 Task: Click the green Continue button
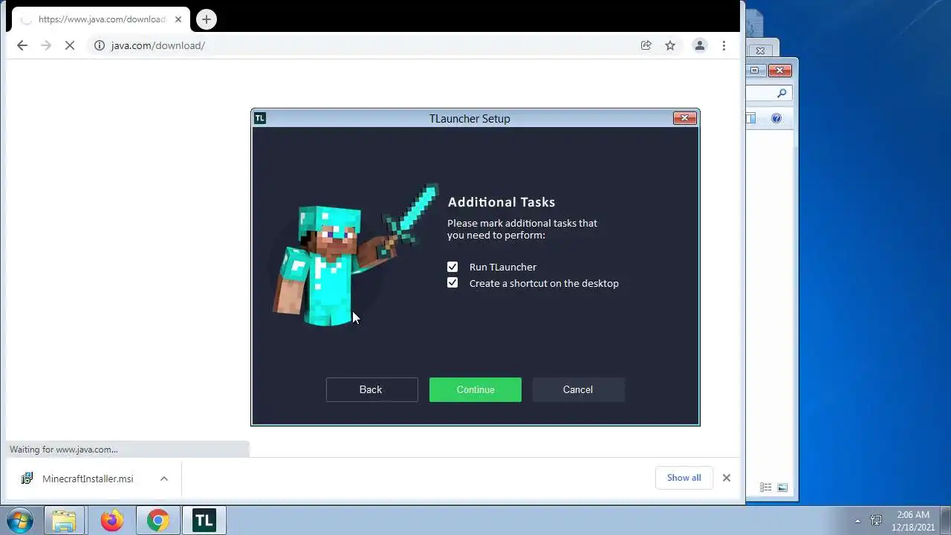[475, 389]
